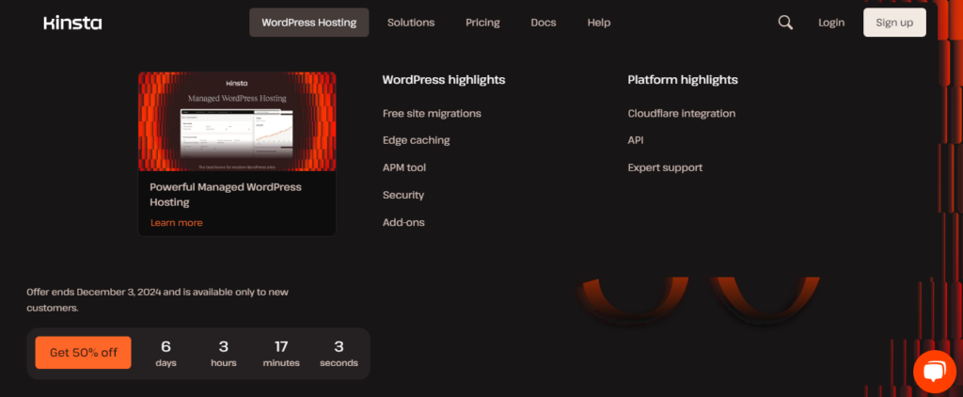Select Edge caching link
Viewport: 963px width, 397px height.
coord(416,140)
